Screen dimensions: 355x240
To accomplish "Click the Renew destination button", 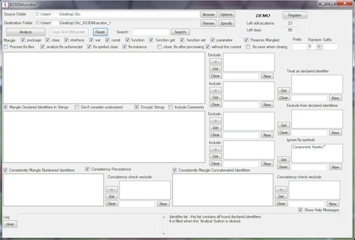I will pos(208,23).
